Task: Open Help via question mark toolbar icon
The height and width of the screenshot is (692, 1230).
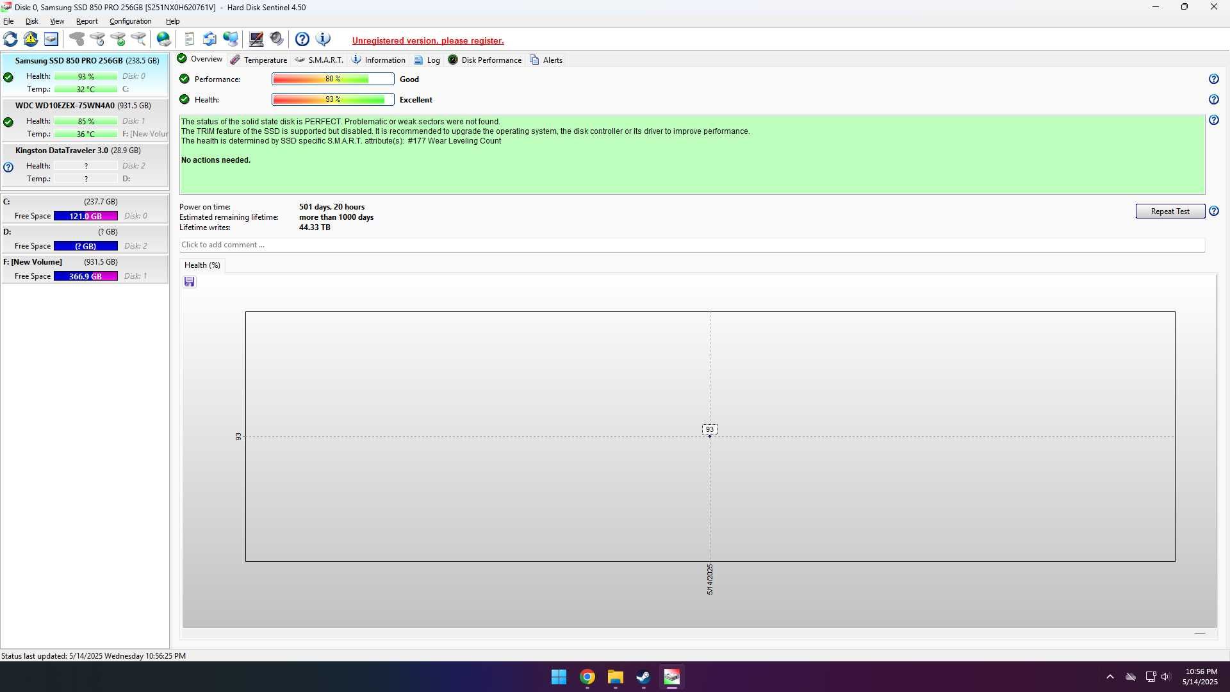Action: tap(302, 40)
